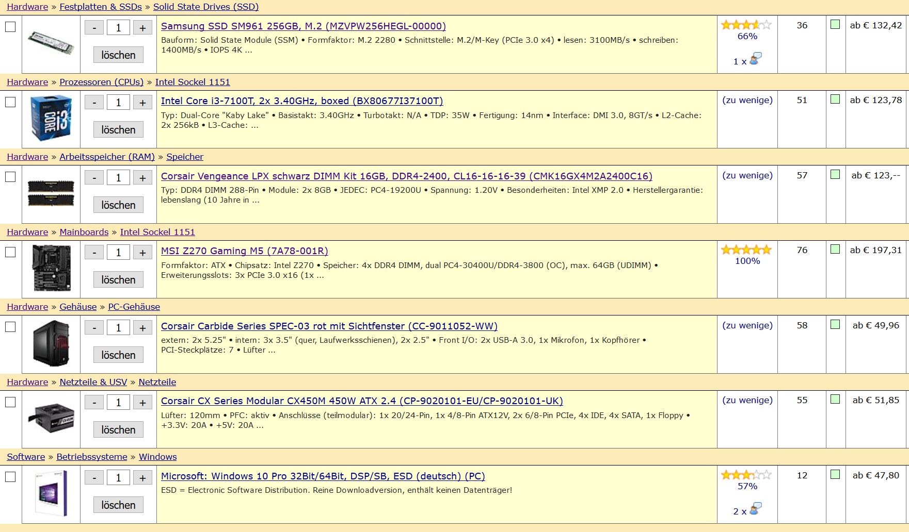
Task: Increase the Windows 10 Pro quantity with plus
Action: pos(142,478)
